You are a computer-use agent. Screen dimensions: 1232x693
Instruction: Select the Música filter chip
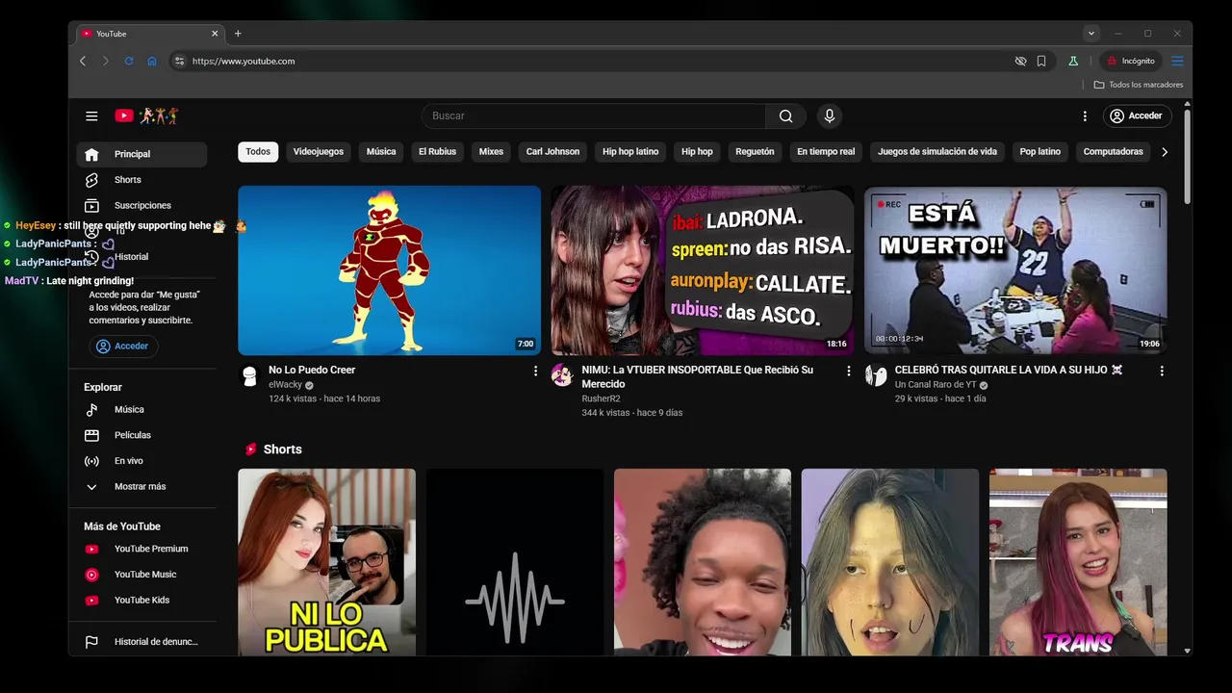click(x=381, y=152)
